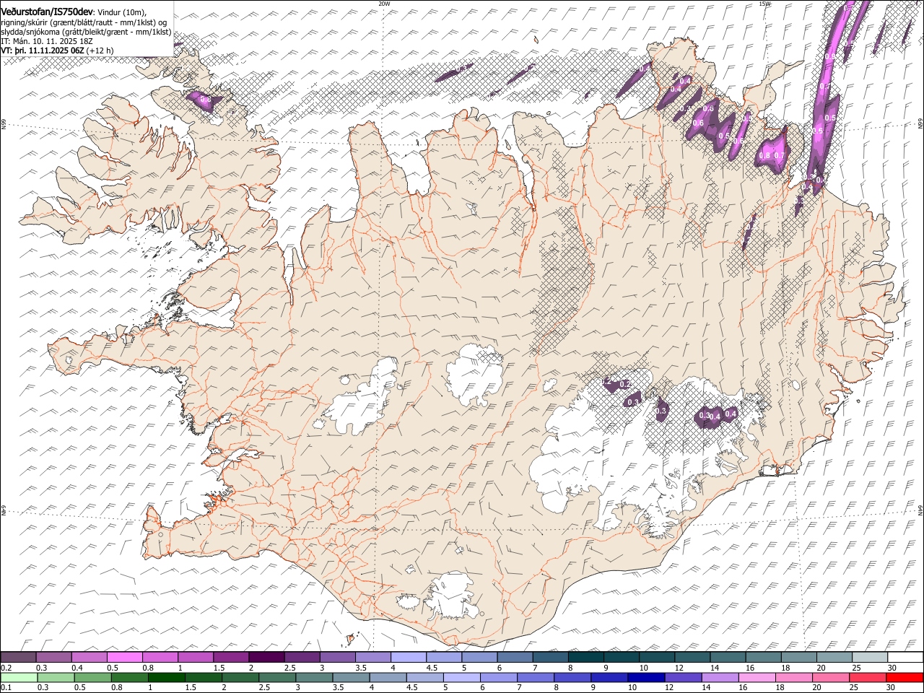
Task: Pick the pale green 0.1 swatch on bottom scale
Action: pos(19,677)
